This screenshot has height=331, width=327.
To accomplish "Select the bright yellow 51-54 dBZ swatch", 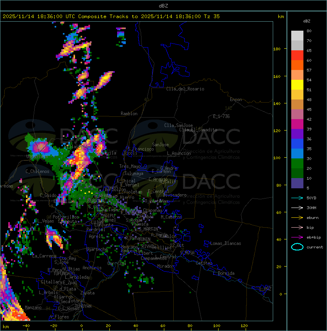I will pyautogui.click(x=297, y=85).
